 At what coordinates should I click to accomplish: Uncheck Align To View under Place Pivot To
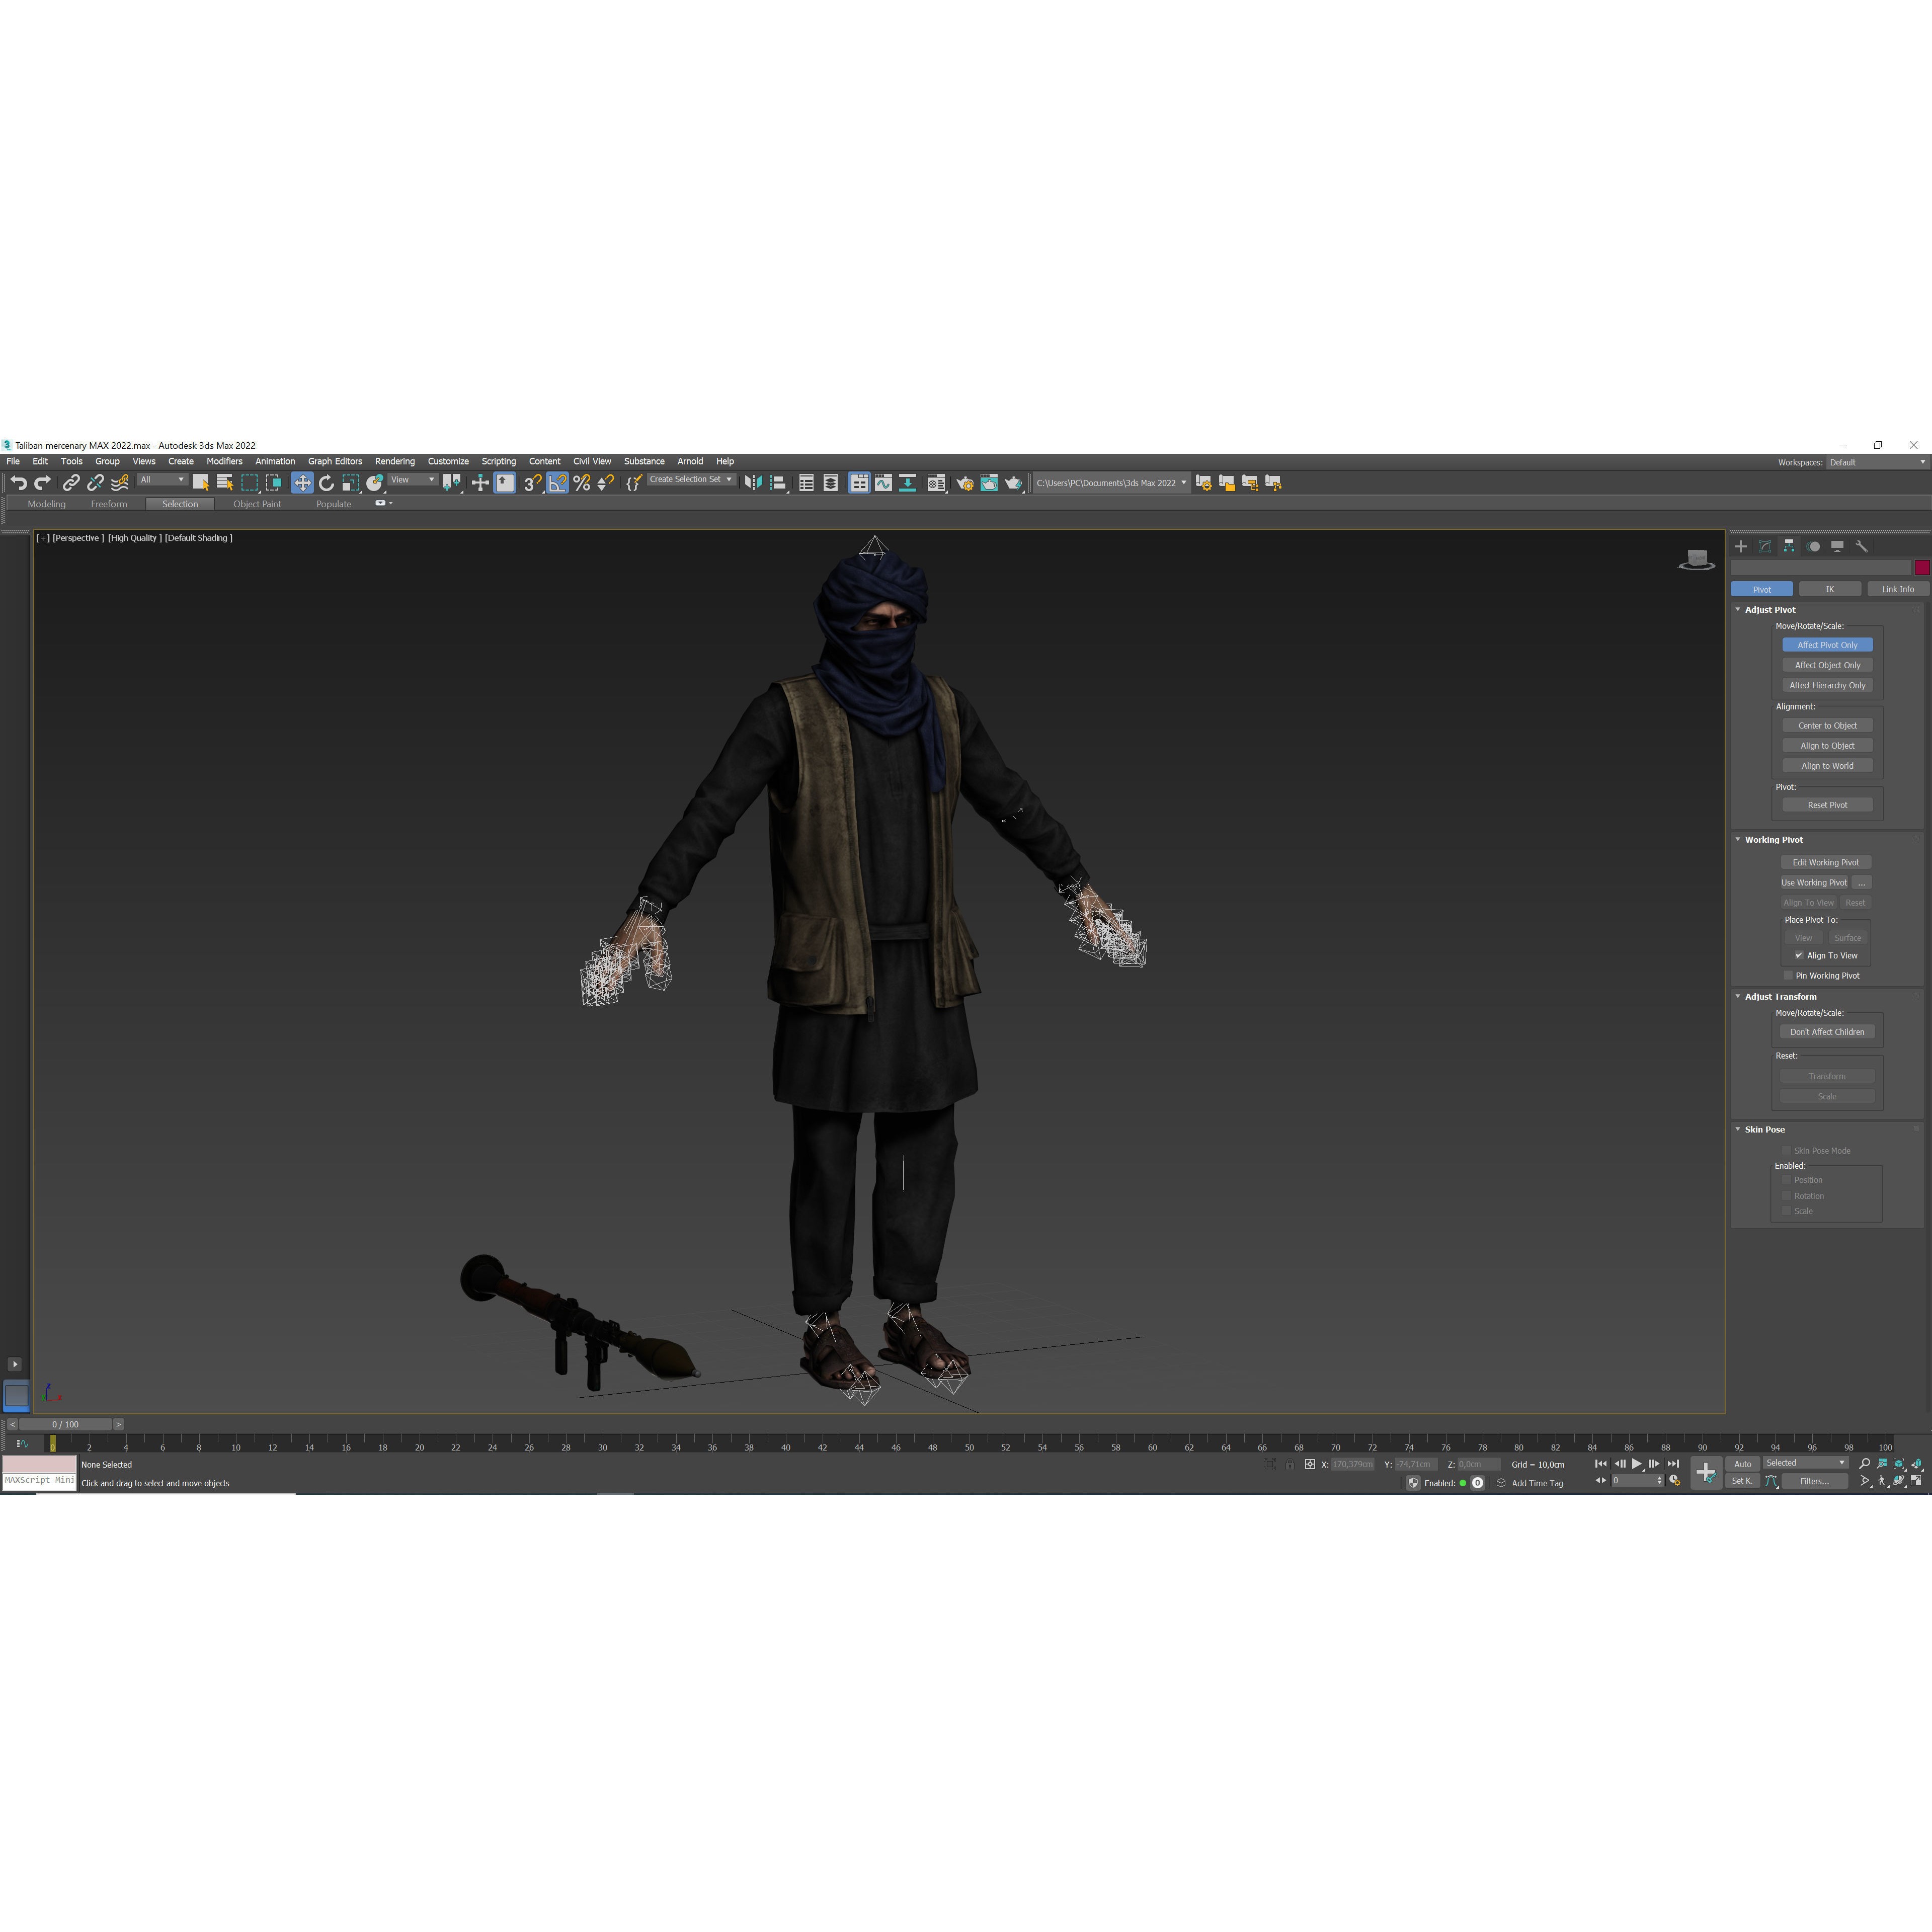click(1799, 955)
